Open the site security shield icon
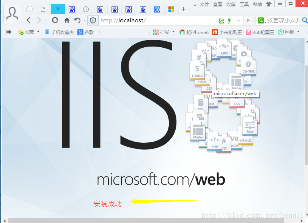Viewport: 308px width, 223px height. (93, 20)
